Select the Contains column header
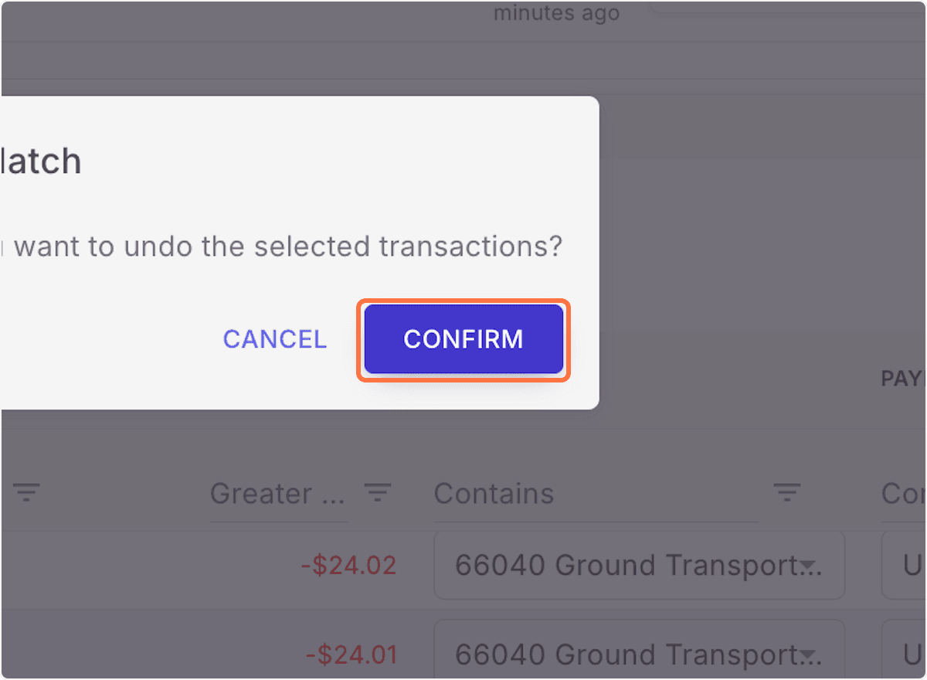 click(494, 493)
